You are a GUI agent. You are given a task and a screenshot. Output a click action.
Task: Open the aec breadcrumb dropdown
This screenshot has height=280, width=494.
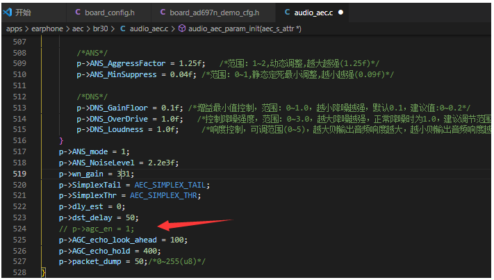click(x=78, y=28)
